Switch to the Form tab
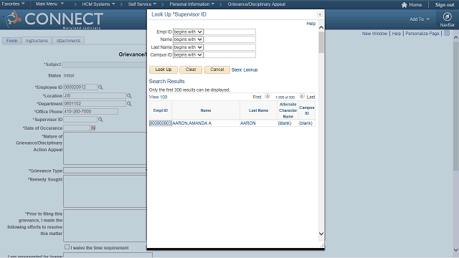 coord(11,41)
